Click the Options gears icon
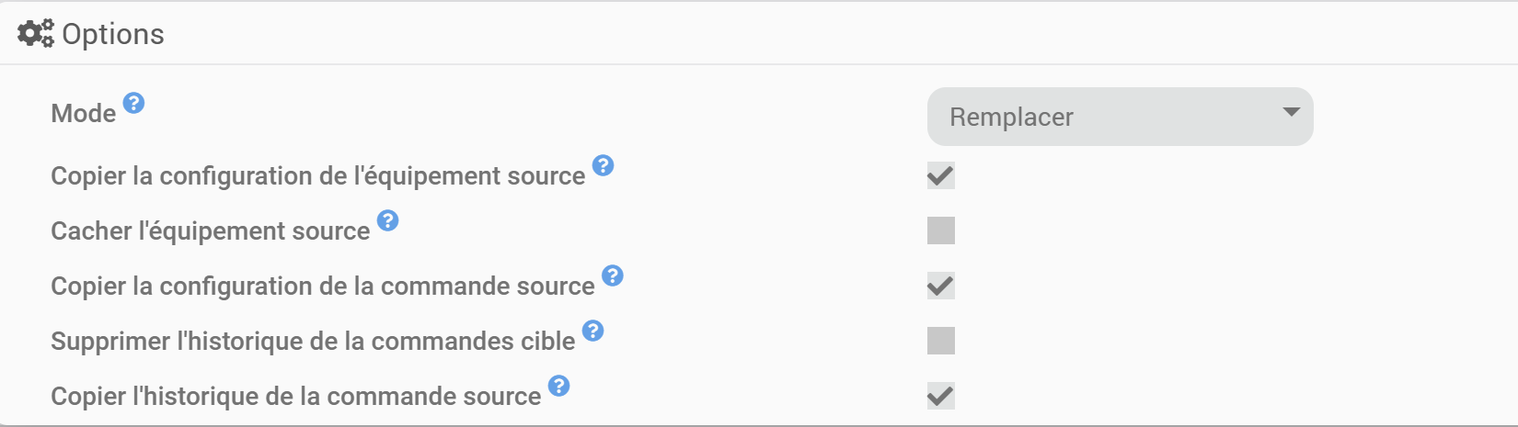The image size is (1518, 427). [x=36, y=33]
